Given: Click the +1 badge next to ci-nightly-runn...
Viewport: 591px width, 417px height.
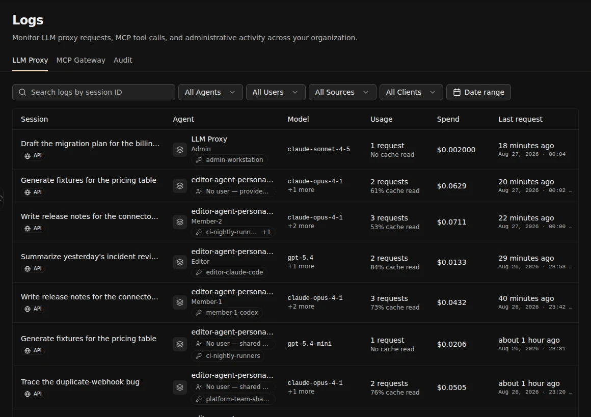Looking at the screenshot, I should click(266, 232).
